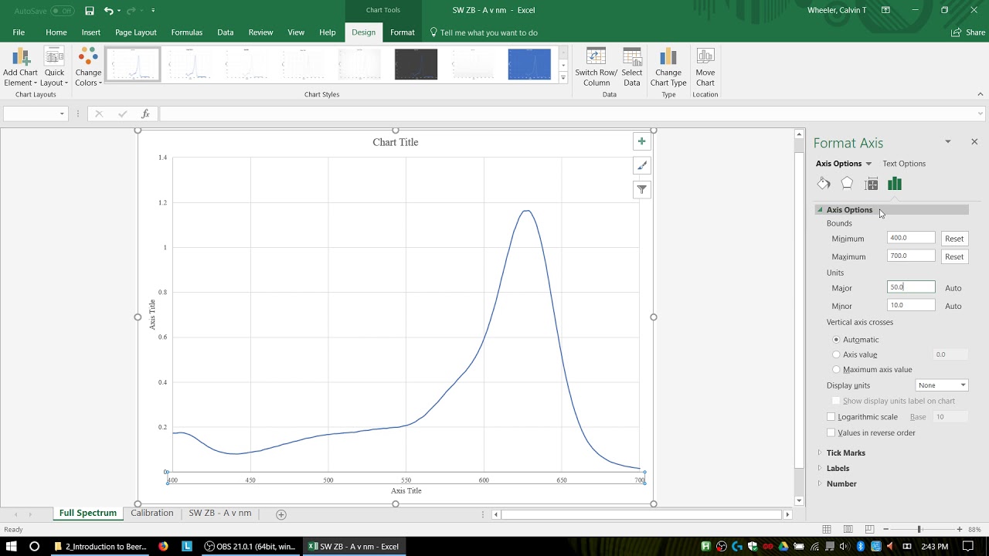Image resolution: width=989 pixels, height=556 pixels.
Task: Select the Effects pentagon icon
Action: pyautogui.click(x=847, y=184)
